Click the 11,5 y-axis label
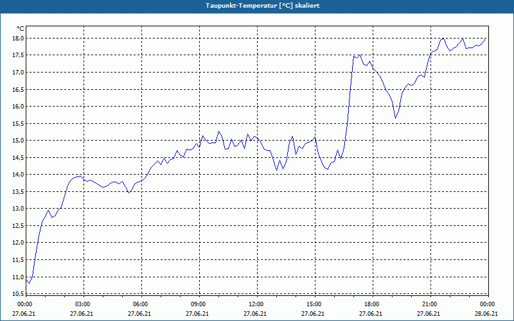 (18, 260)
